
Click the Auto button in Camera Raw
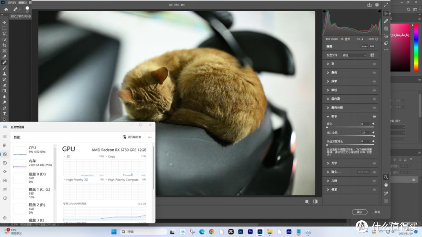click(x=365, y=46)
